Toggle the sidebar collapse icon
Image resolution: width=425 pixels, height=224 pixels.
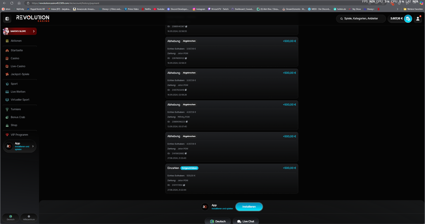click(7, 19)
